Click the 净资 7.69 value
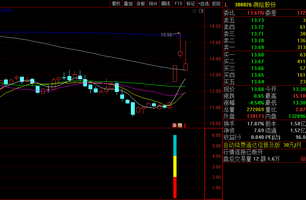Viewport: 306px width, 200px height. point(260,131)
